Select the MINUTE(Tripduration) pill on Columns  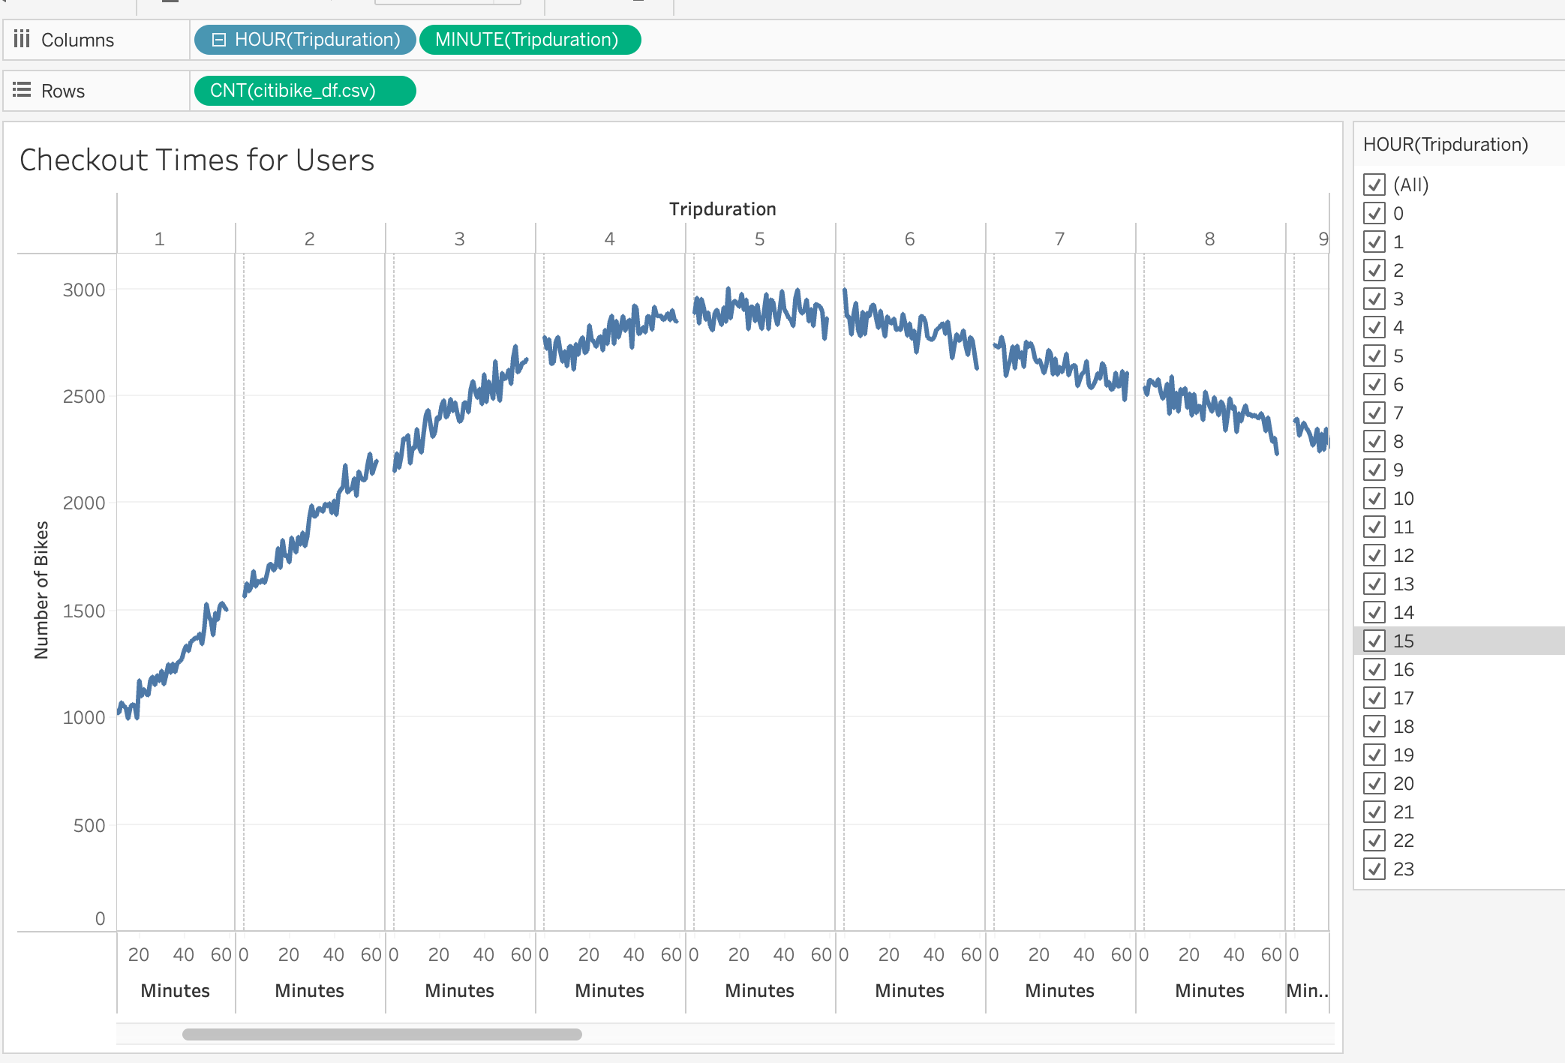pos(530,40)
